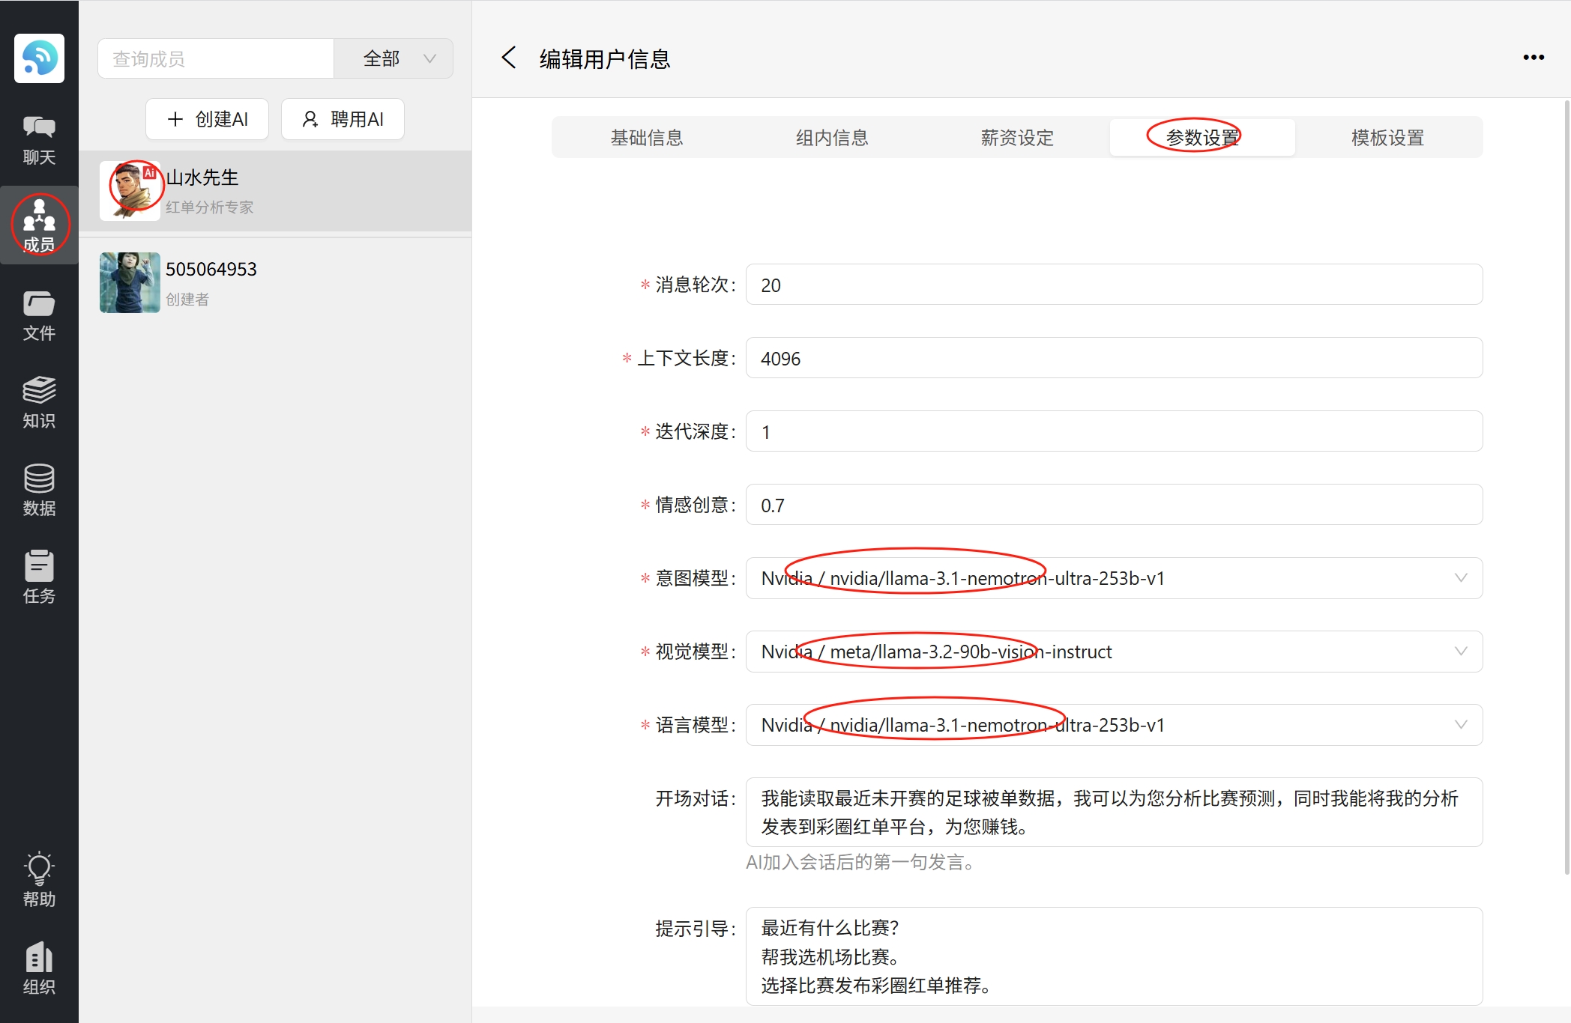1571x1023 pixels.
Task: Open the 文件 files section
Action: [39, 315]
